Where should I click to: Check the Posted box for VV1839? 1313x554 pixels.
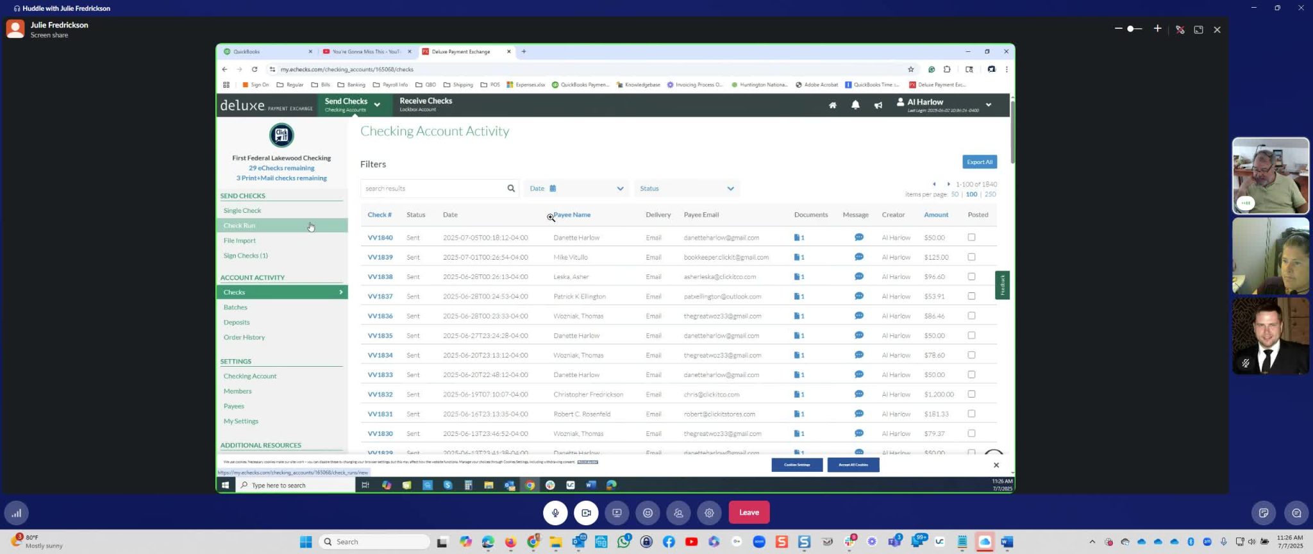[x=971, y=257]
